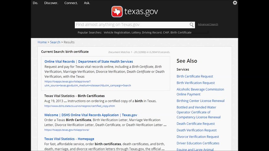269x151 pixels.
Task: Open Advanced Search link
Action: pyautogui.click(x=208, y=24)
